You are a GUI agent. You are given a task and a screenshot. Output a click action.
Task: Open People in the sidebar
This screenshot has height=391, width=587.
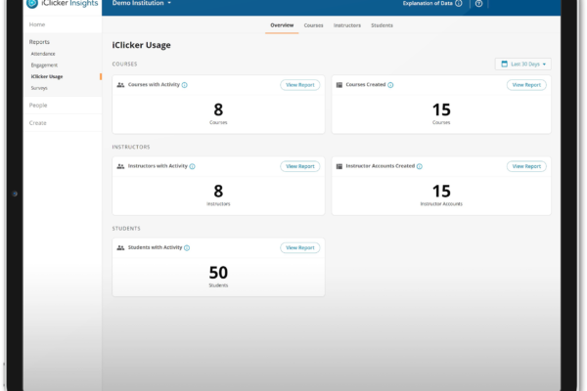[38, 106]
